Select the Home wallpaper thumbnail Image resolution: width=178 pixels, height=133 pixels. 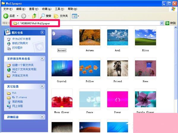145,68
